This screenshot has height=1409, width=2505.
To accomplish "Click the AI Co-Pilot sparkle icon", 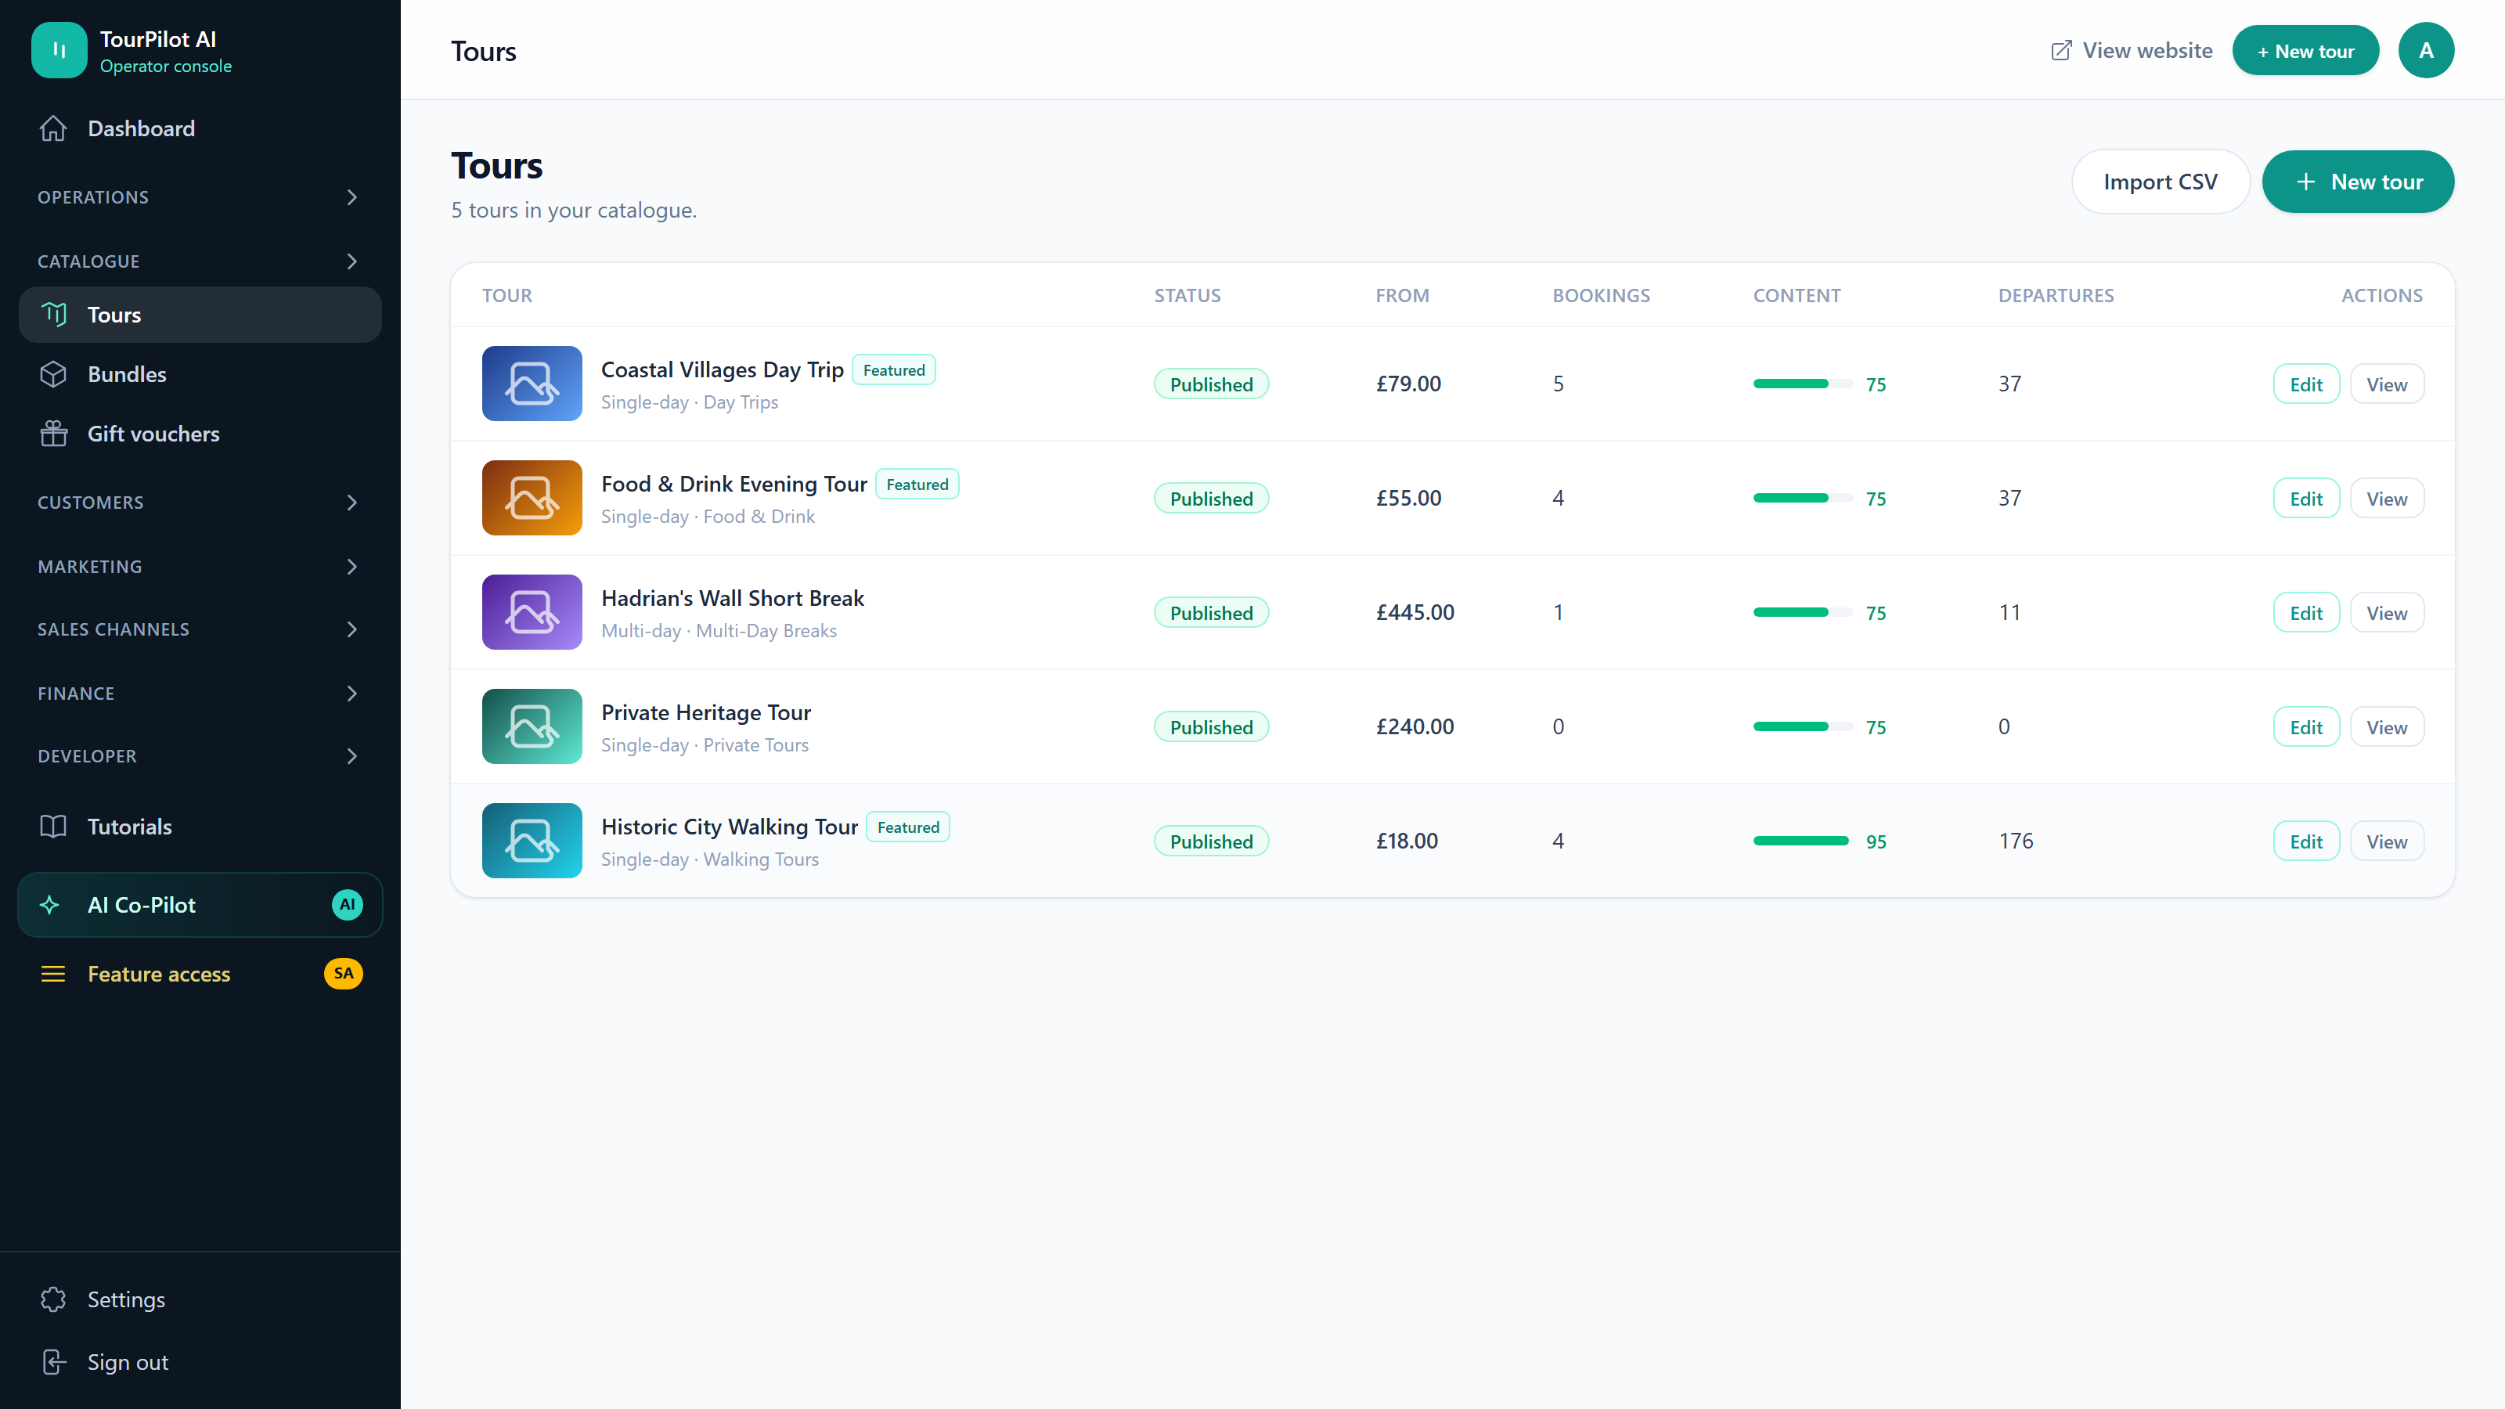I will [x=51, y=906].
